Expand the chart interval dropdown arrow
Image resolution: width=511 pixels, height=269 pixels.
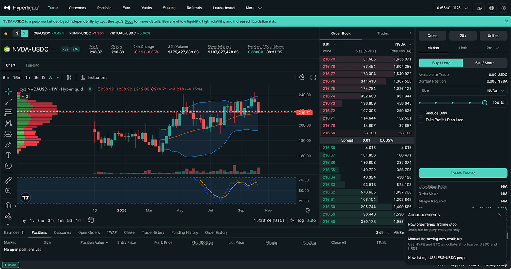pos(58,78)
